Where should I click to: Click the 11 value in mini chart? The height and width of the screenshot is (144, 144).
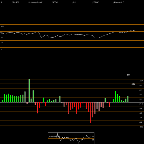pos(93,140)
